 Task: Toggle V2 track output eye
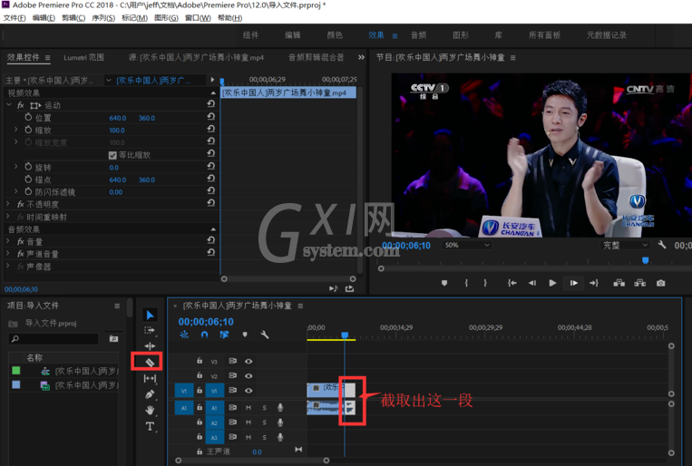tap(249, 376)
